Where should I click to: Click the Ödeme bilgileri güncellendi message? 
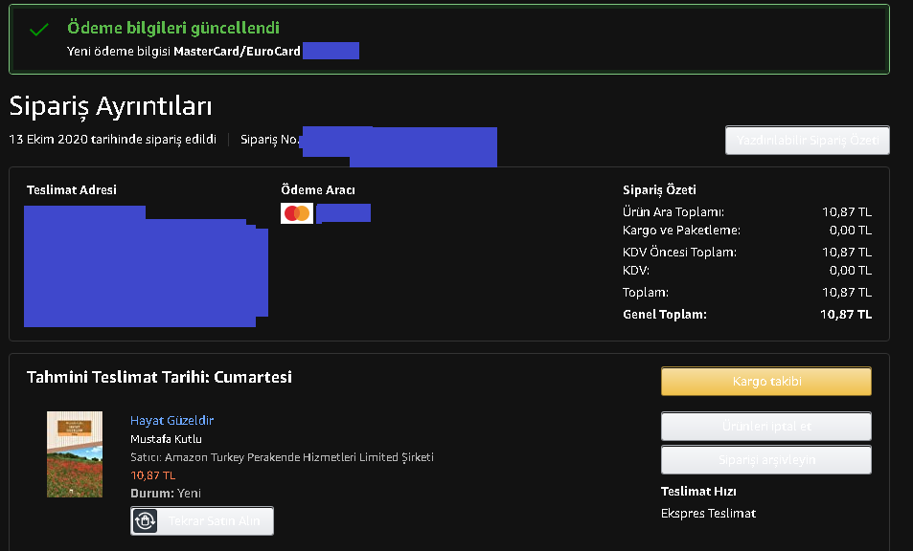point(173,28)
